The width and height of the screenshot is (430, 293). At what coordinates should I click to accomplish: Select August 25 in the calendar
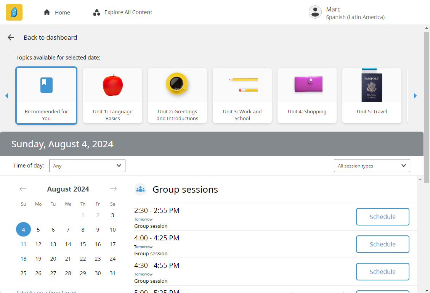click(23, 273)
